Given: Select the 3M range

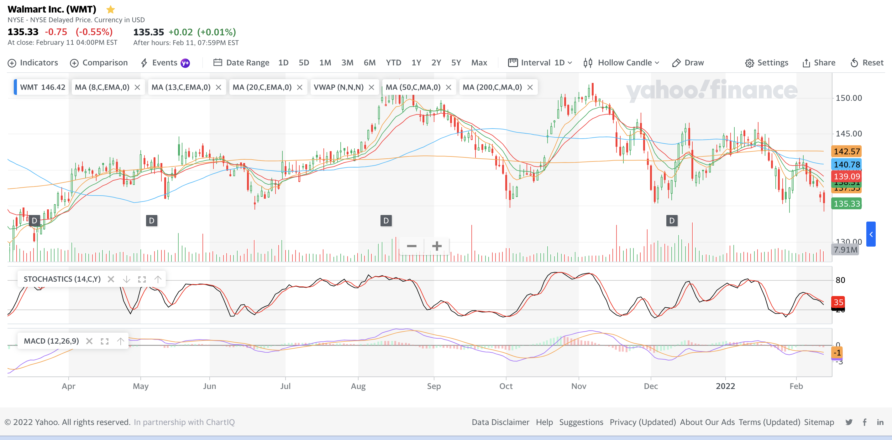Looking at the screenshot, I should point(347,63).
